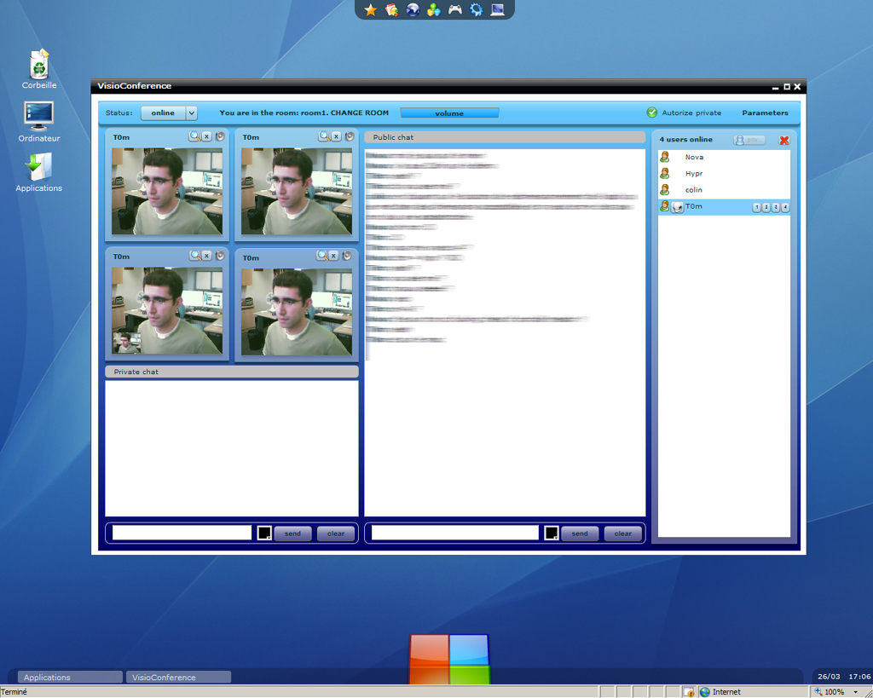873x698 pixels.
Task: Open the star favorites icon in top dock
Action: point(370,9)
